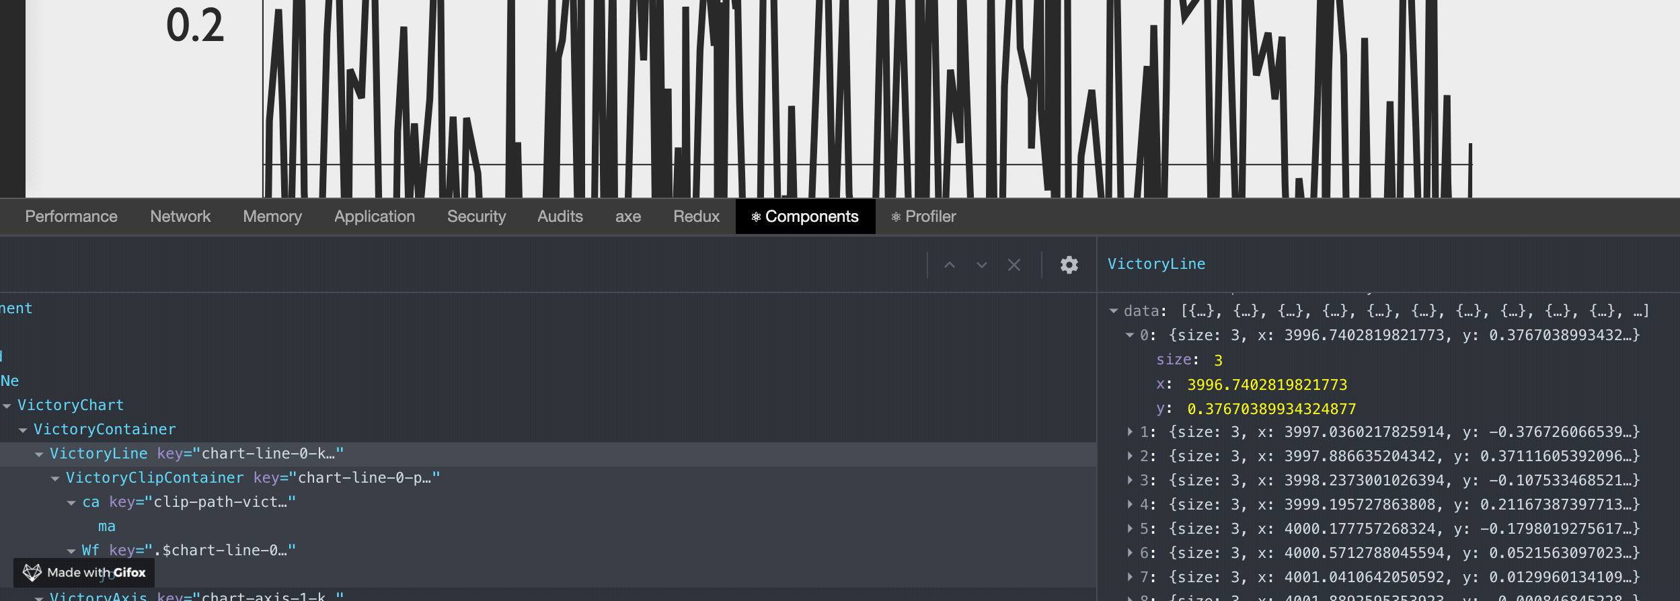Open the Memory tab
Image resolution: width=1680 pixels, height=601 pixels.
coord(272,216)
